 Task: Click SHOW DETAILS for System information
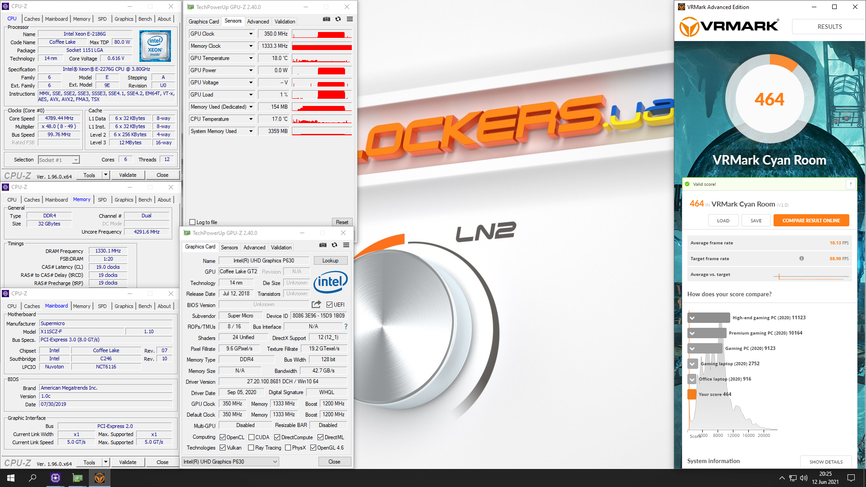coord(826,461)
